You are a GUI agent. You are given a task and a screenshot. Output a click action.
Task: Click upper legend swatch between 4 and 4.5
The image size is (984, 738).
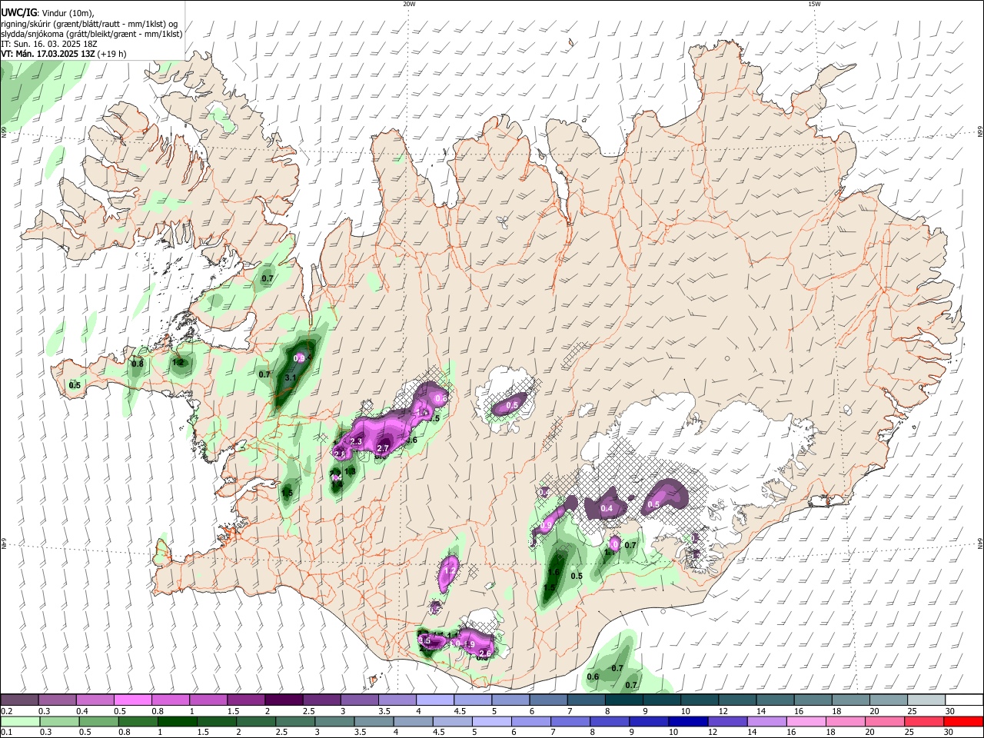click(434, 700)
